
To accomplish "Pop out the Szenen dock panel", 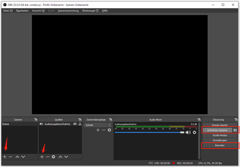I will coord(36,120).
